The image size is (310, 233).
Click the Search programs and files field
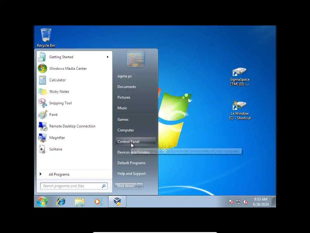coord(74,186)
